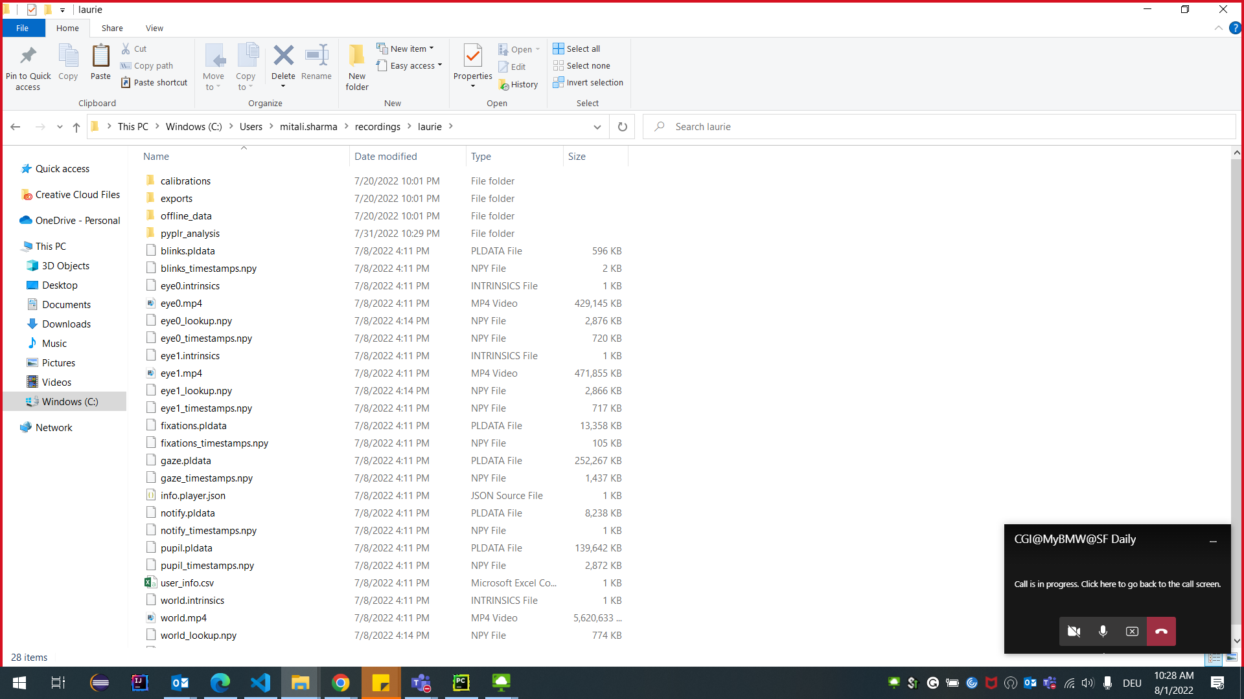Minimize the CGI@MyBMW@SF Daily call popup
The height and width of the screenshot is (699, 1244).
tap(1213, 540)
